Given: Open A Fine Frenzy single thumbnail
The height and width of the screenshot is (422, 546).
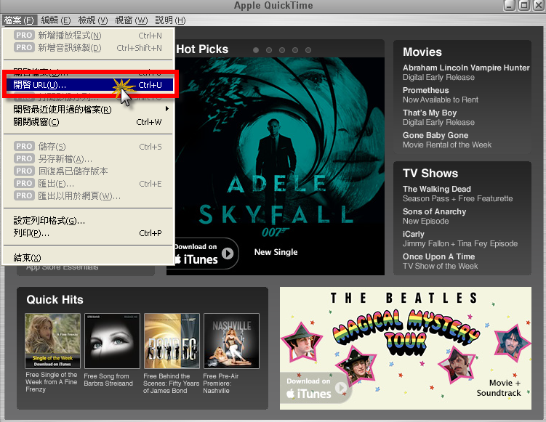Looking at the screenshot, I should pyautogui.click(x=52, y=341).
